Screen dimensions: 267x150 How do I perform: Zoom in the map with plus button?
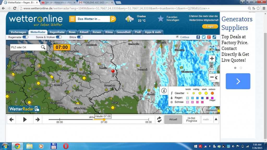(x=212, y=59)
